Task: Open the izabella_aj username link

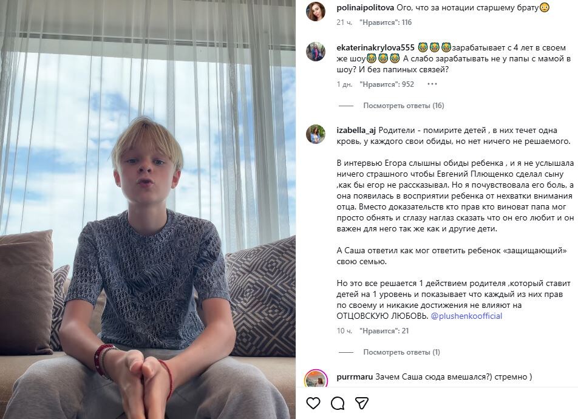Action: coord(356,129)
